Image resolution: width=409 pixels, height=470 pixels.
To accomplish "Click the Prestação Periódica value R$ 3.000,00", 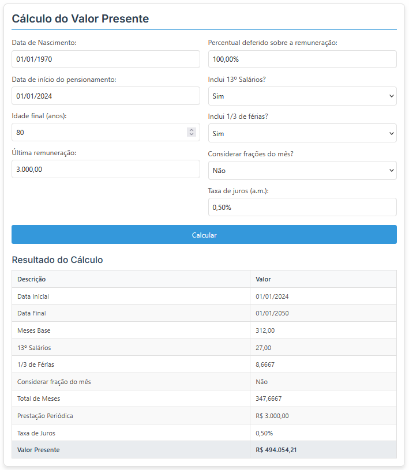I will (272, 416).
